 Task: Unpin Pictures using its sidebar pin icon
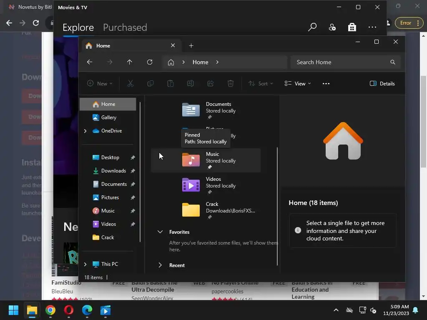[x=133, y=197]
